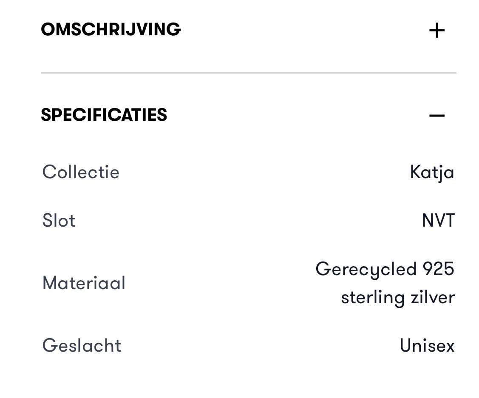
Task: Click the word sterling in material value
Action: (x=372, y=298)
